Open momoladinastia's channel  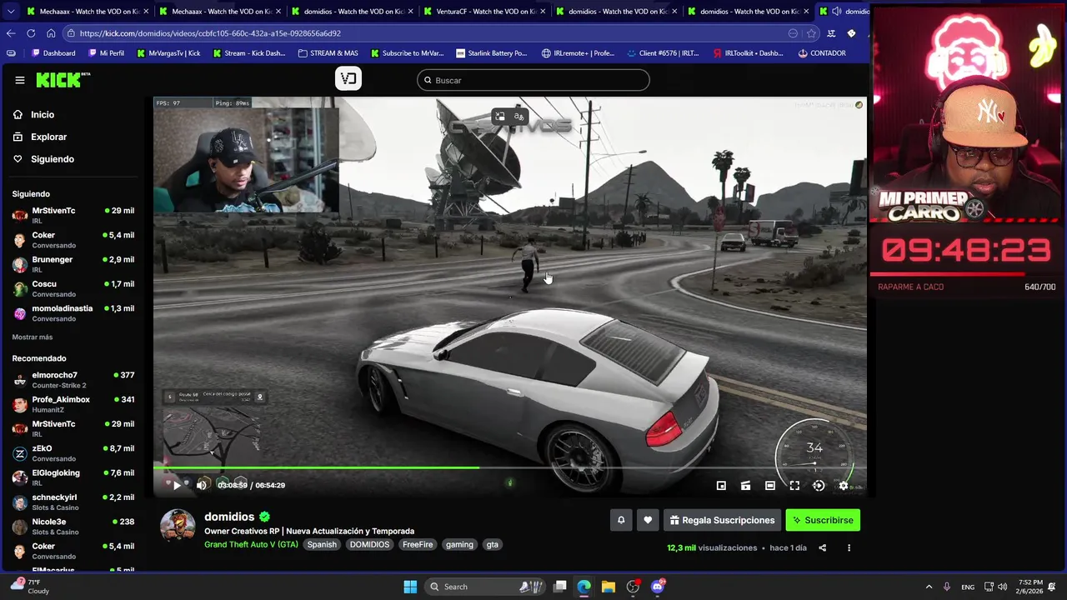click(73, 313)
